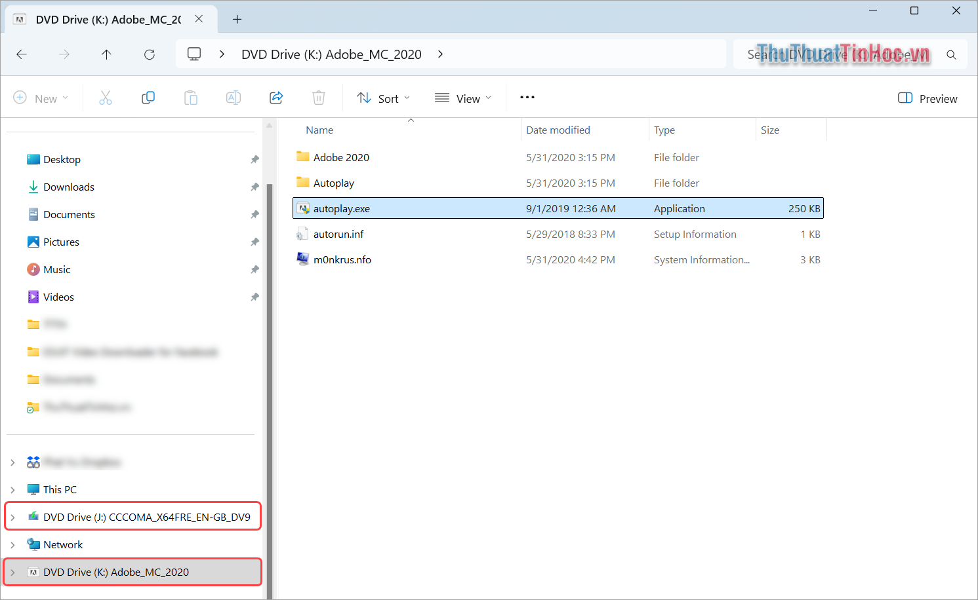The image size is (978, 600).
Task: Click the 5/31/2020 4:42 PM date cell
Action: (571, 259)
